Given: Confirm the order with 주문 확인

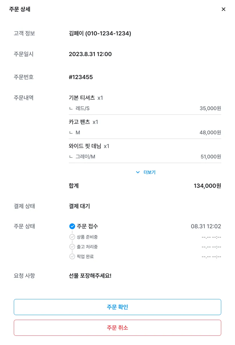Looking at the screenshot, I should tap(117, 307).
